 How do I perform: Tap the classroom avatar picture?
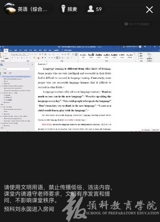point(9,9)
